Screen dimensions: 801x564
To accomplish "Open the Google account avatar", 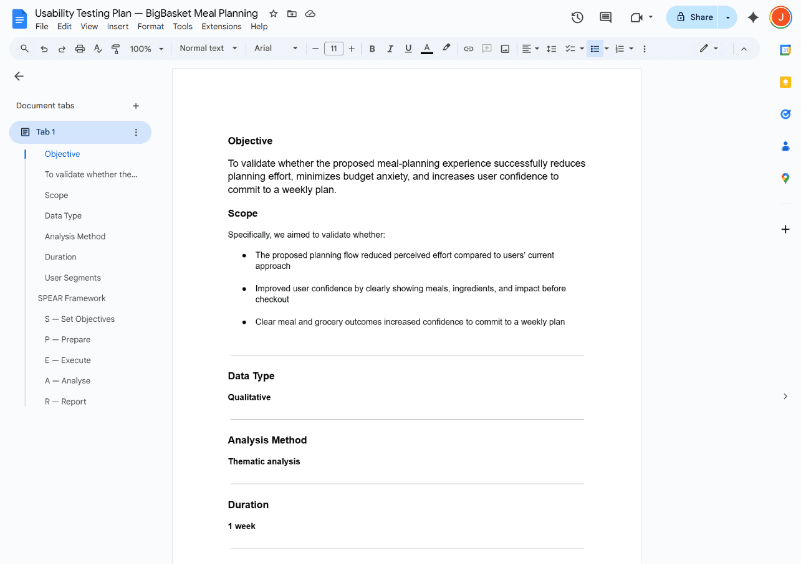I will click(x=780, y=17).
